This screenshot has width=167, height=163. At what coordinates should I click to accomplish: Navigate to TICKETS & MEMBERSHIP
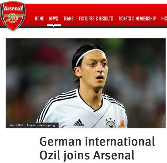click(137, 18)
